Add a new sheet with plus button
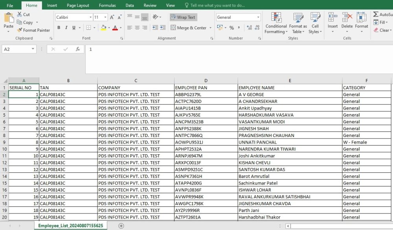393x230 pixels. point(121,226)
